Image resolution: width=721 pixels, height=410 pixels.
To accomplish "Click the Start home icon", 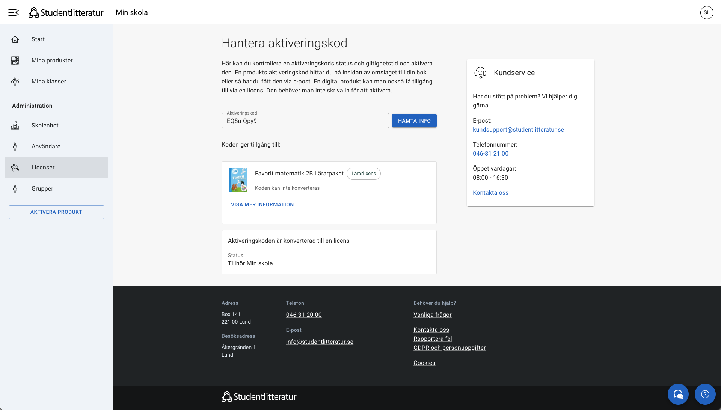I will click(15, 39).
